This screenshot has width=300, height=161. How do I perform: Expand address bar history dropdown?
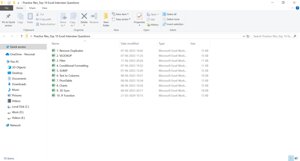coord(244,36)
